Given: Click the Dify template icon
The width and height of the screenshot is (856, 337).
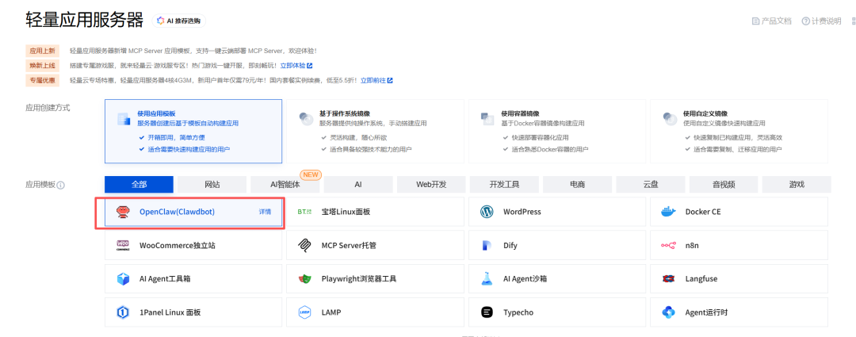Looking at the screenshot, I should tap(487, 246).
